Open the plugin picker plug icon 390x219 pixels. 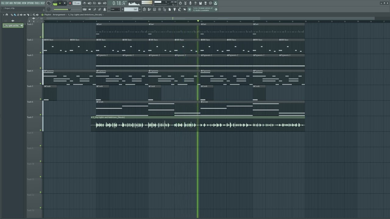click(x=175, y=9)
